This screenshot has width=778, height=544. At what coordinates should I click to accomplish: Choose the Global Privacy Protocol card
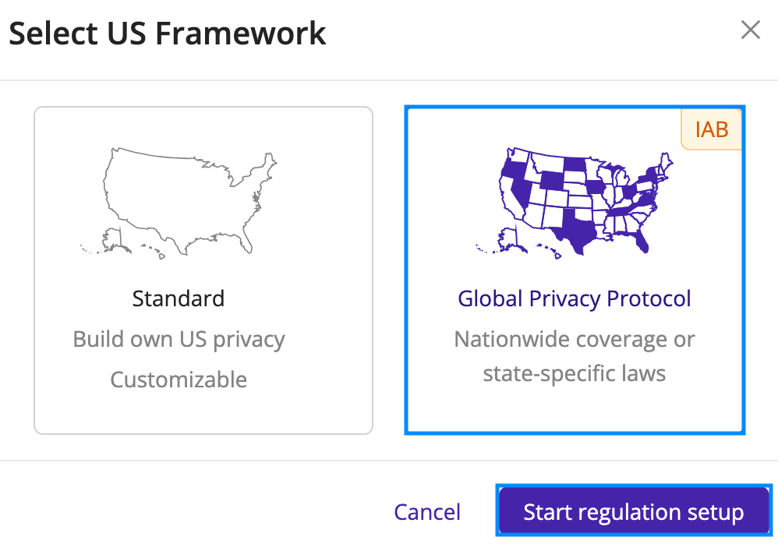click(x=575, y=270)
